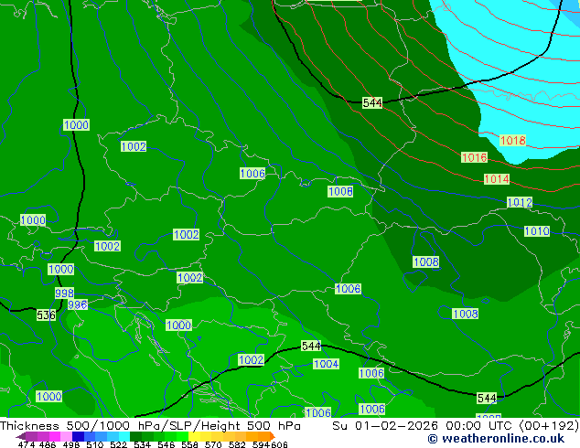Click the legend value 498
580x448 pixels.
tap(71, 444)
